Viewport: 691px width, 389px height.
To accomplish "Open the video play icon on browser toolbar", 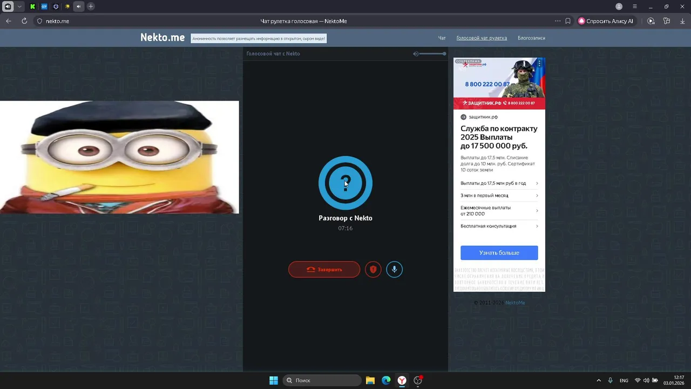I will 651,21.
